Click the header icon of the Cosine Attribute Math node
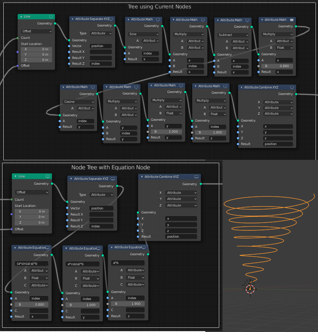 93,87
